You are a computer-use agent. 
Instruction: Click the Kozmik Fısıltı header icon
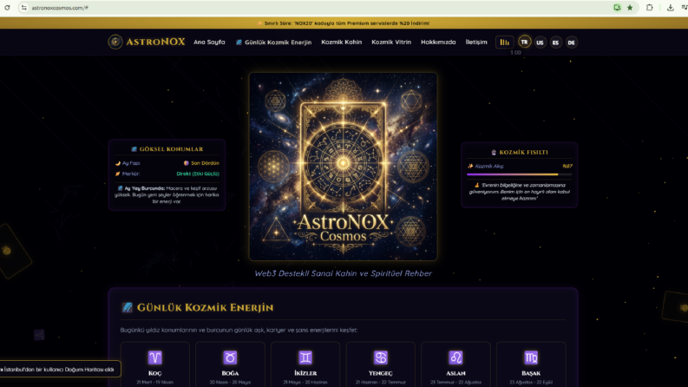click(494, 152)
